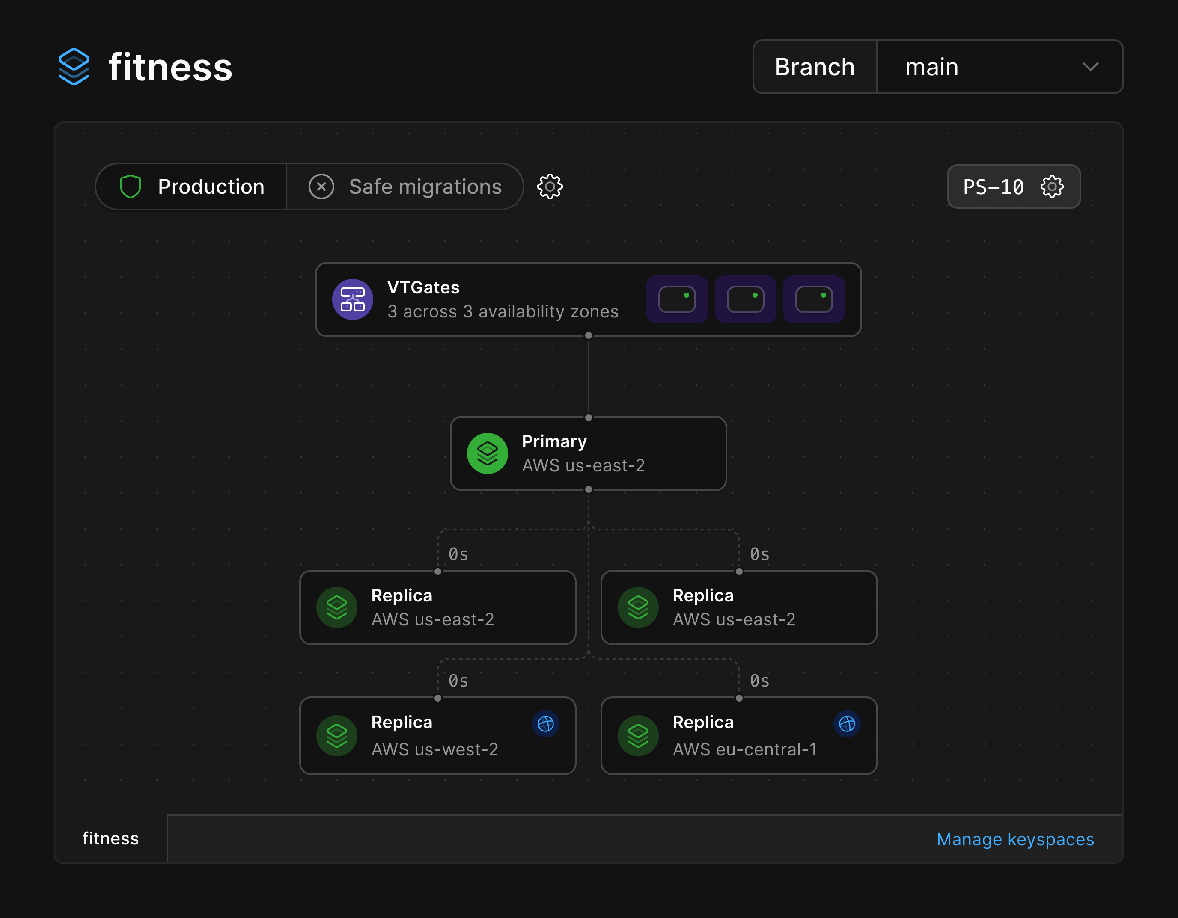Click globe icon on us-west-2 replica
The width and height of the screenshot is (1178, 918).
[x=545, y=723]
